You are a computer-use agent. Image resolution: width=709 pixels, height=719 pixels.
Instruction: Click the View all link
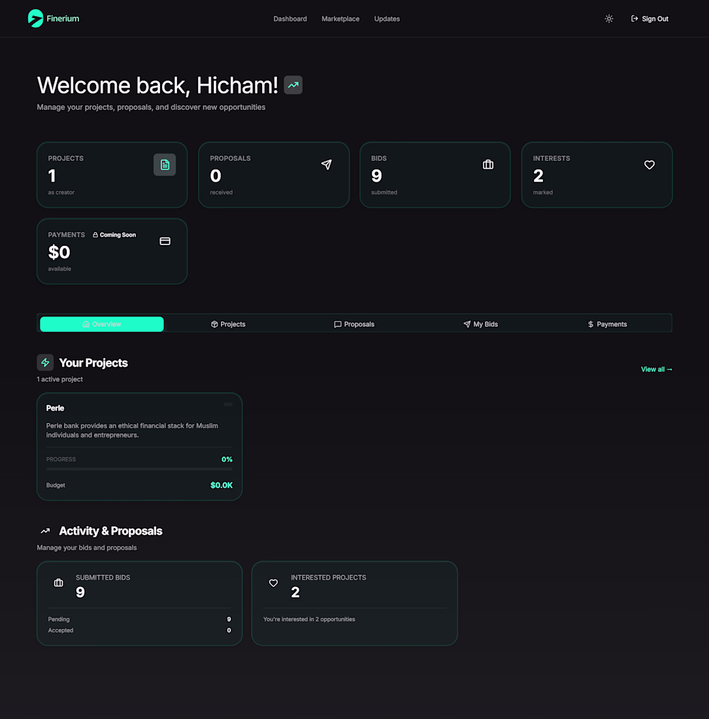656,369
